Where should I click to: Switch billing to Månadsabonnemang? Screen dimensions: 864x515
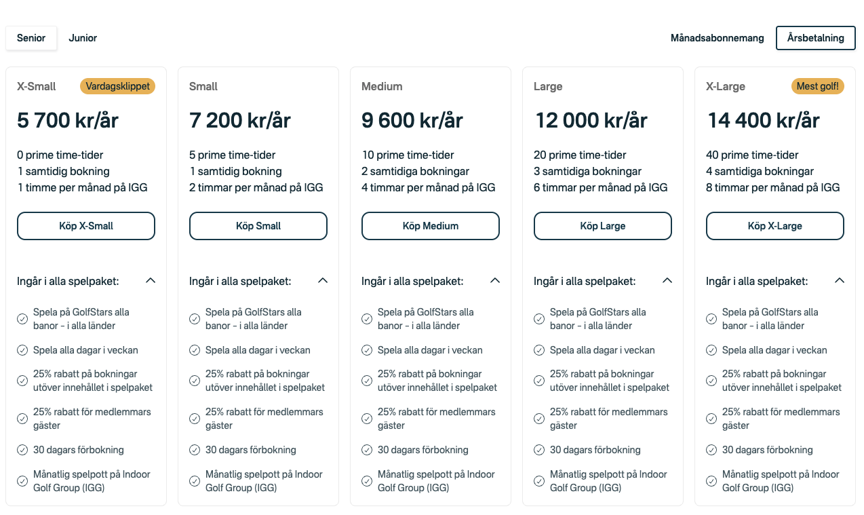(x=718, y=38)
